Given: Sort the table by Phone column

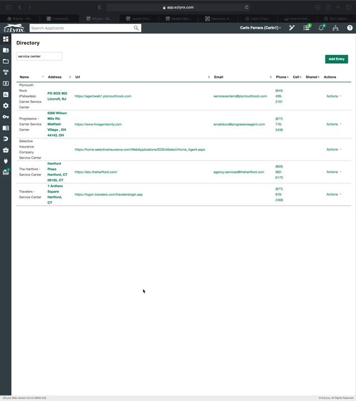Looking at the screenshot, I should tap(282, 77).
